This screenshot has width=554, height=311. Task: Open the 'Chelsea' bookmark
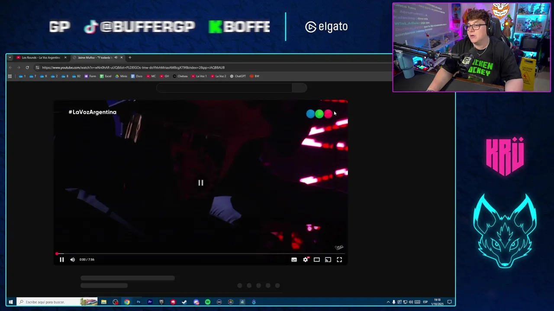point(180,76)
